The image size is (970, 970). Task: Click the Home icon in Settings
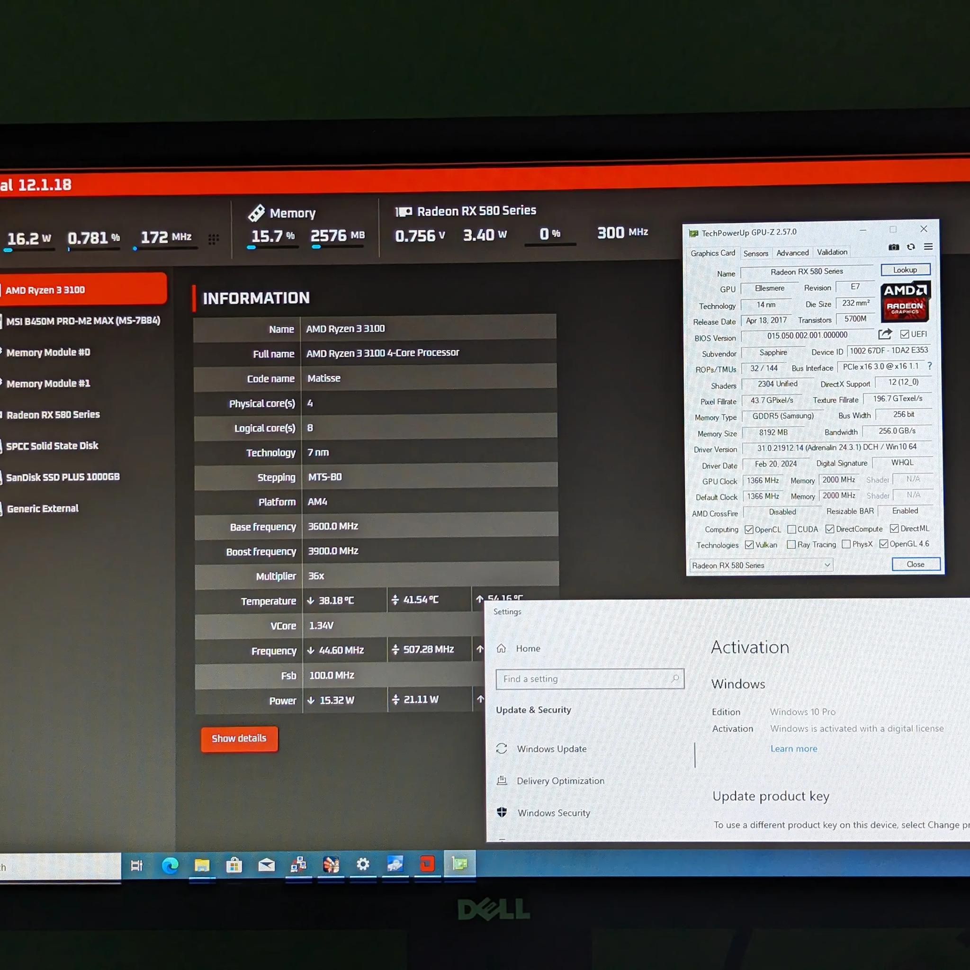coord(501,648)
